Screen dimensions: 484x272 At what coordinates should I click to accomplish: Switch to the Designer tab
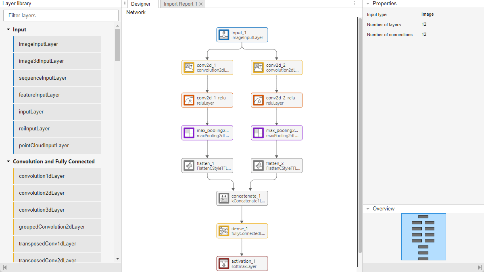141,4
